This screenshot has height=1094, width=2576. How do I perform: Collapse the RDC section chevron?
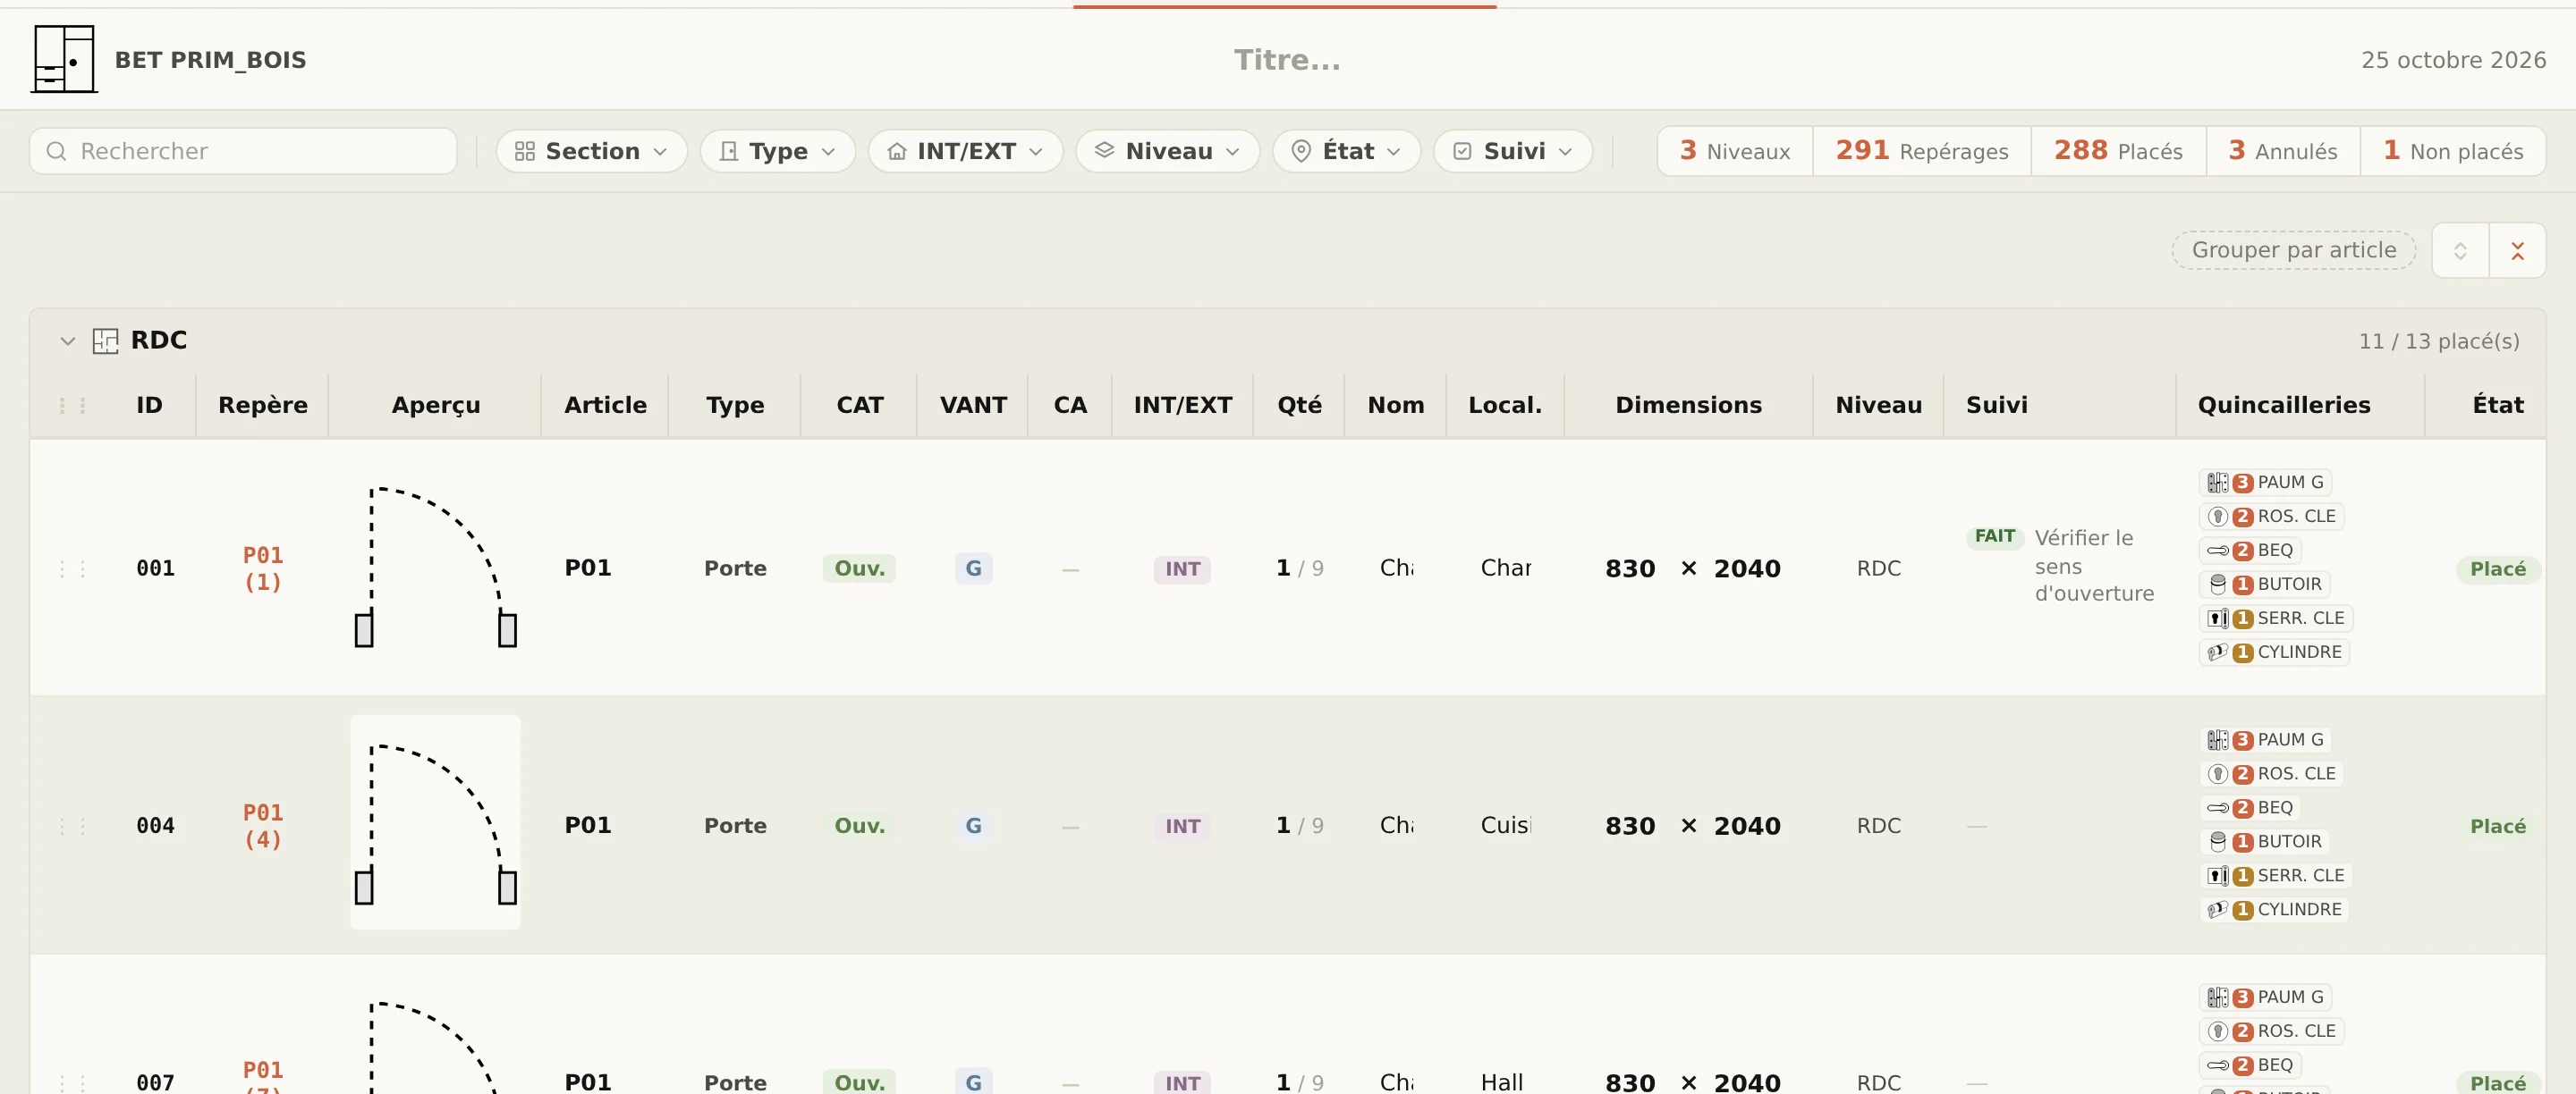point(67,341)
